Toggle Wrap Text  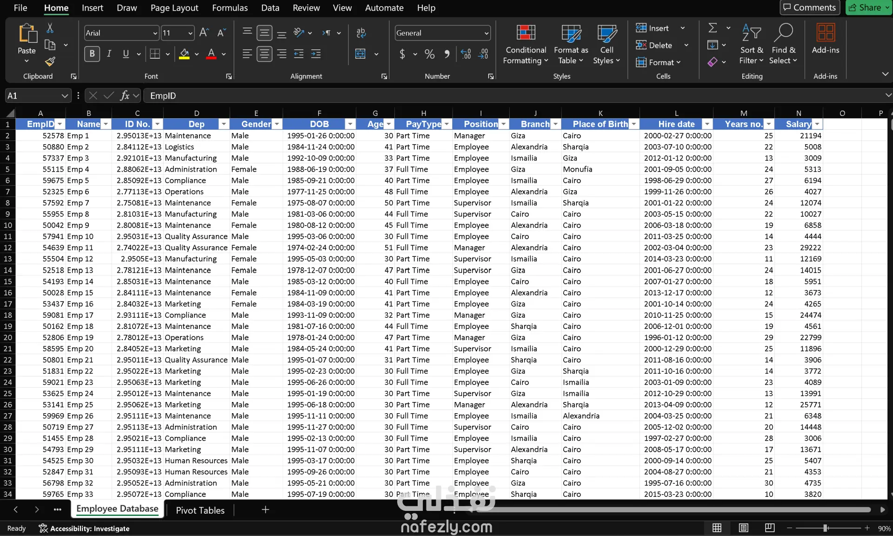click(x=360, y=33)
